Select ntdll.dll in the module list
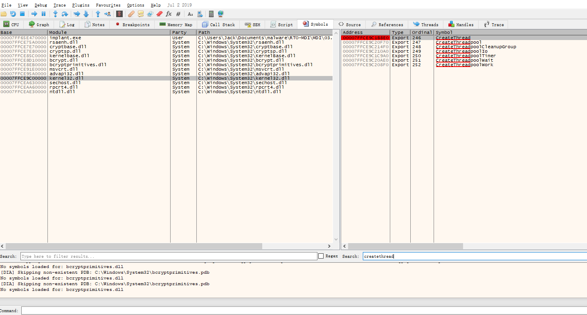Viewport: 587px width, 315px height. click(x=62, y=92)
